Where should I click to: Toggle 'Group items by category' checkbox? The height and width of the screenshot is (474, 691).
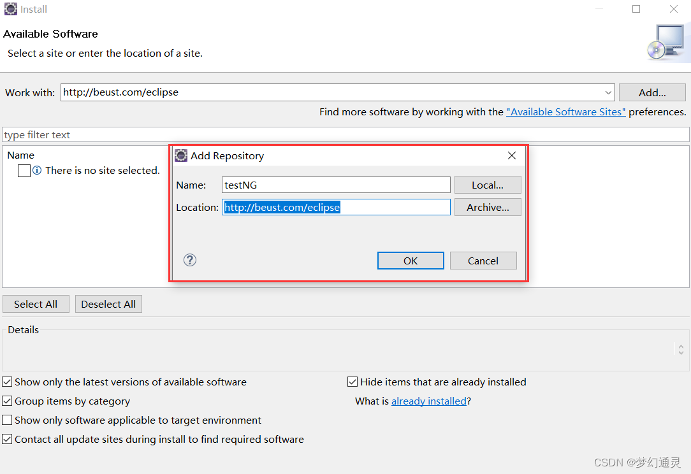pyautogui.click(x=7, y=401)
